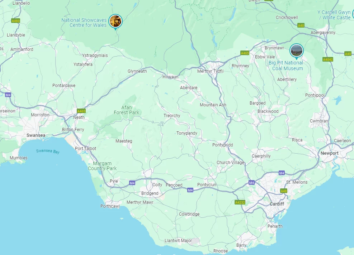Screen dimensions: 354x255
Task: Click the A483 road shield near Llandeilo
Action: click(x=15, y=21)
